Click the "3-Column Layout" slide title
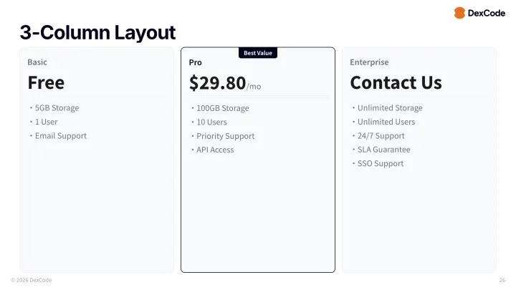This screenshot has width=516, height=290. pyautogui.click(x=97, y=32)
